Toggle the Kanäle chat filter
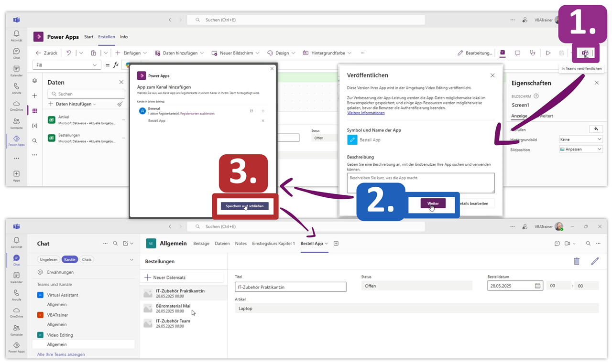The image size is (612, 363). [x=70, y=259]
